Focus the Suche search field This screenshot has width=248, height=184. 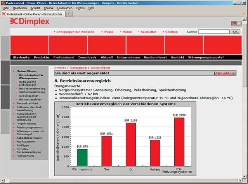tap(214, 32)
